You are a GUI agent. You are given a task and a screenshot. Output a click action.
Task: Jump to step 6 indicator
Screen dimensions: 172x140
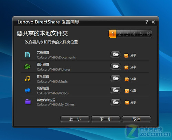[x=148, y=34]
